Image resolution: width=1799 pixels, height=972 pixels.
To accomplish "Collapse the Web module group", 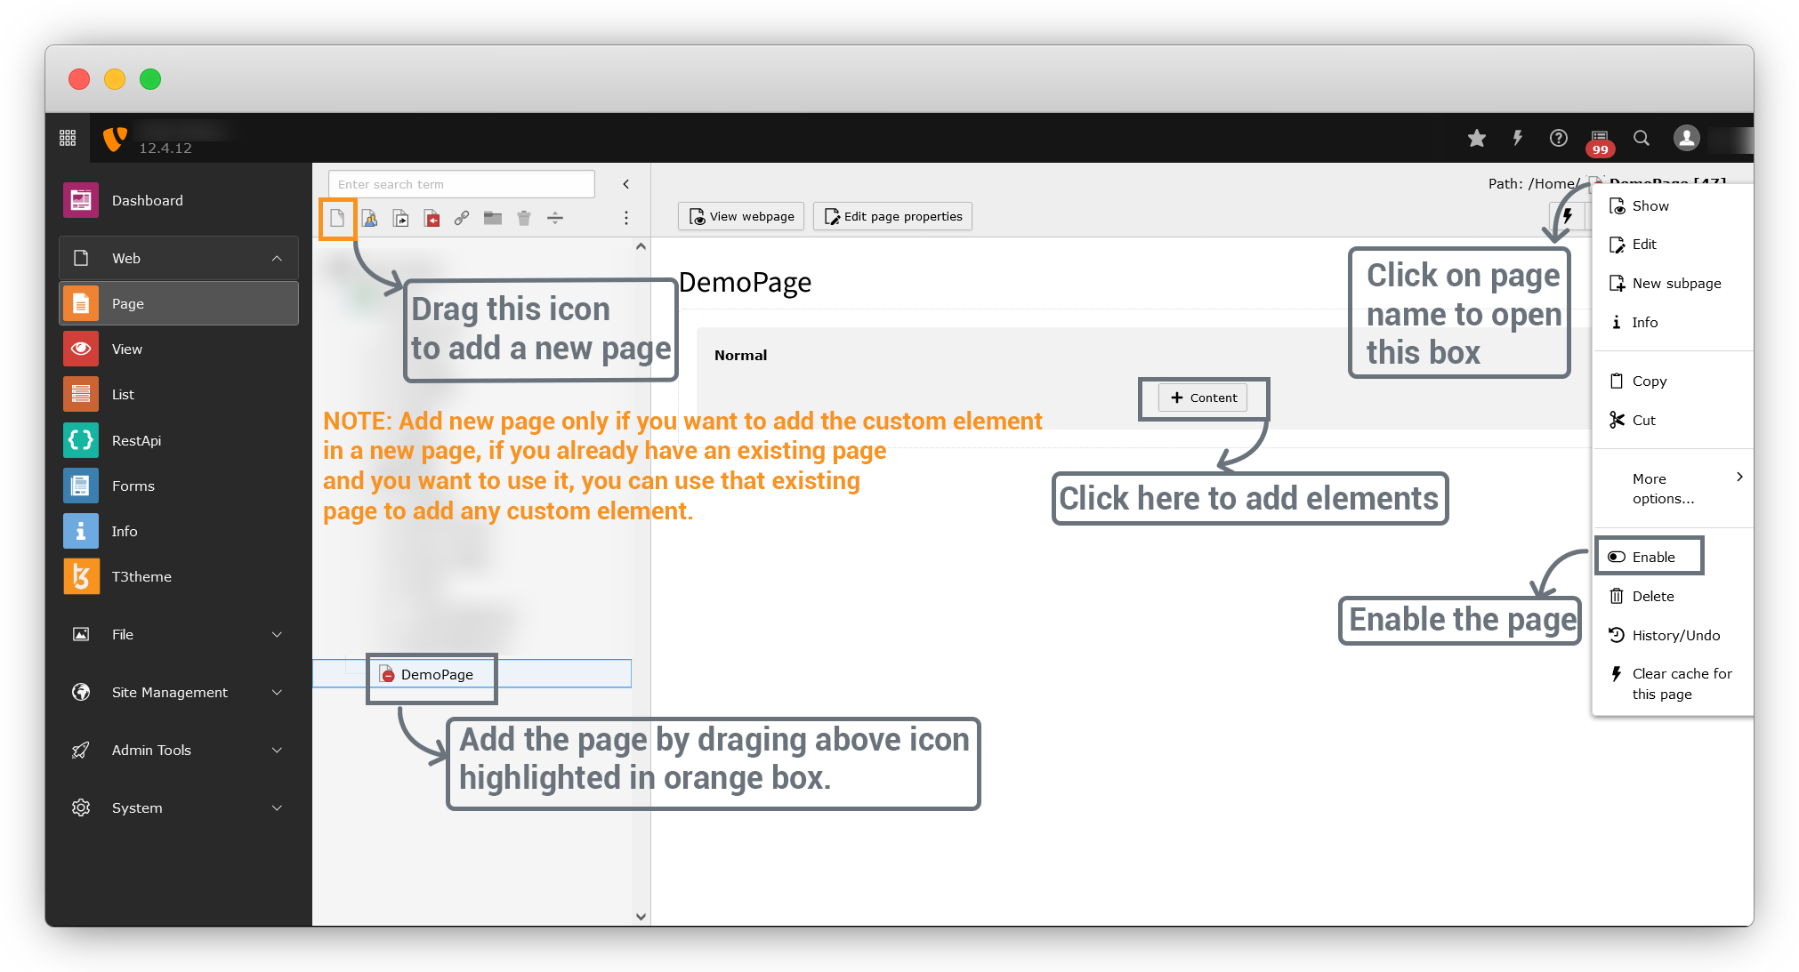I will 277,258.
